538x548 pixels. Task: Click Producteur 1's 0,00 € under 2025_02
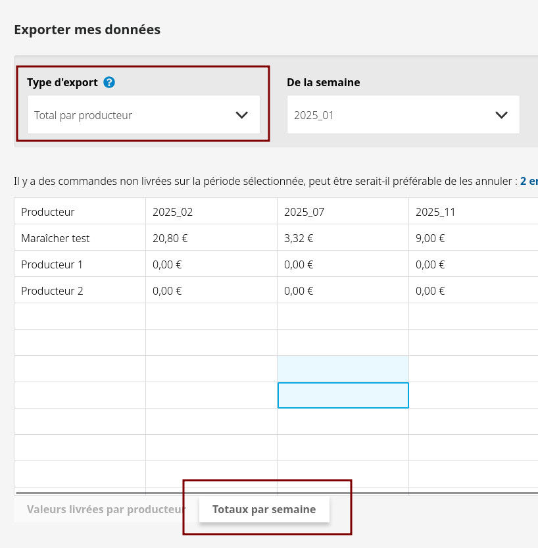click(x=211, y=264)
